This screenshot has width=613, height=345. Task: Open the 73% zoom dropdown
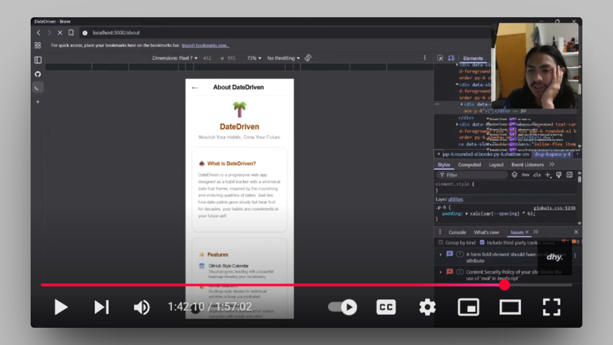(254, 58)
